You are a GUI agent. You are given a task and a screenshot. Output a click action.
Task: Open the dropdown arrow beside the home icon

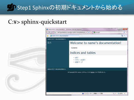click(125, 36)
